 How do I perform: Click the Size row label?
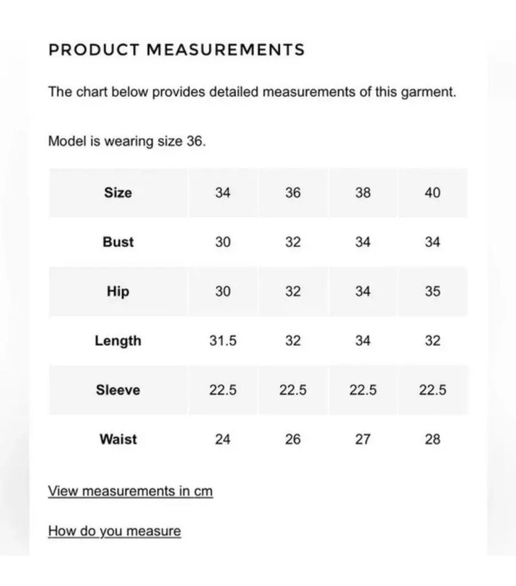click(118, 193)
